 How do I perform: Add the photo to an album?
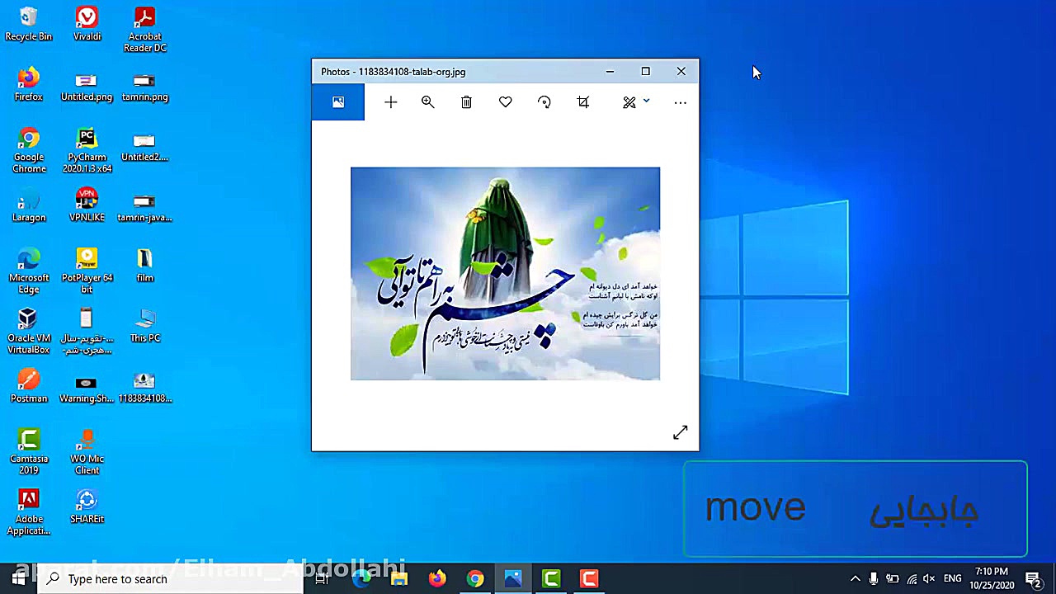(x=390, y=101)
